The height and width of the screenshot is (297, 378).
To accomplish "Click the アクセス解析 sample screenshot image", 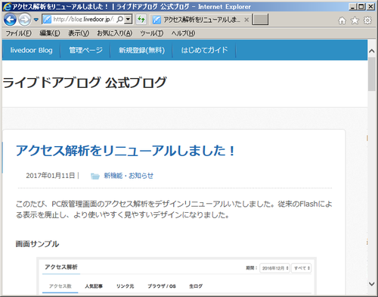I will click(x=177, y=276).
